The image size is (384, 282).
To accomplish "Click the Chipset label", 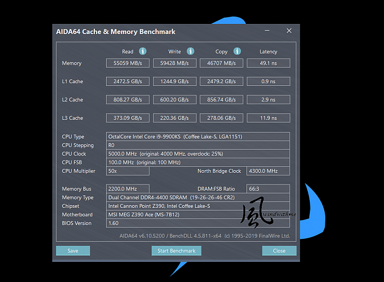I will pyautogui.click(x=70, y=206).
